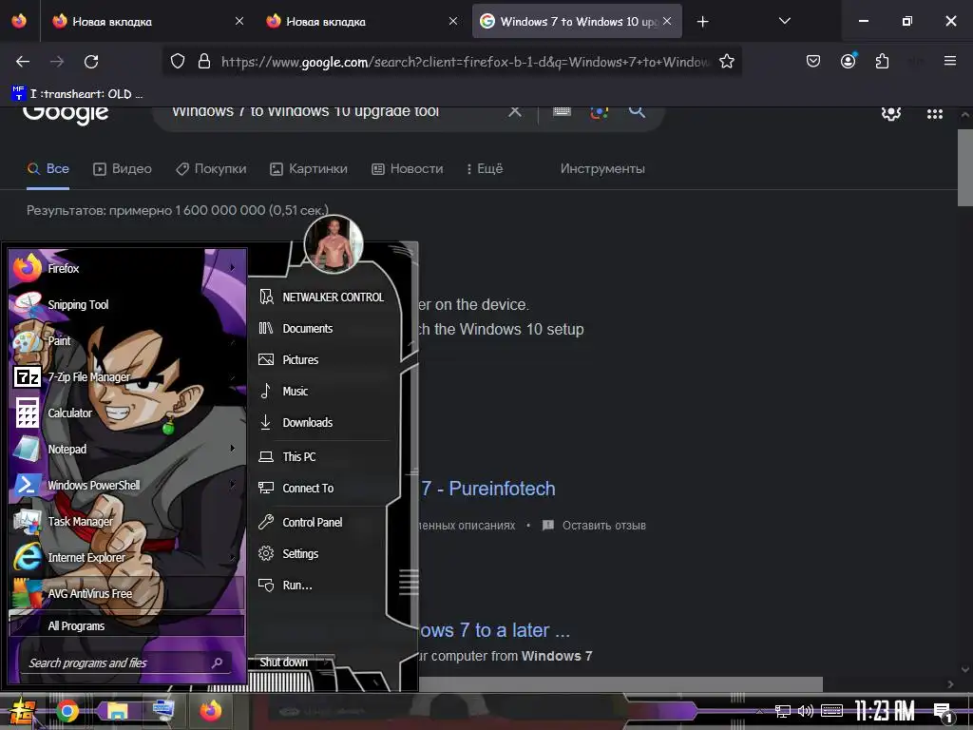Click the user account picture
Image resolution: width=973 pixels, height=730 pixels.
(x=334, y=244)
